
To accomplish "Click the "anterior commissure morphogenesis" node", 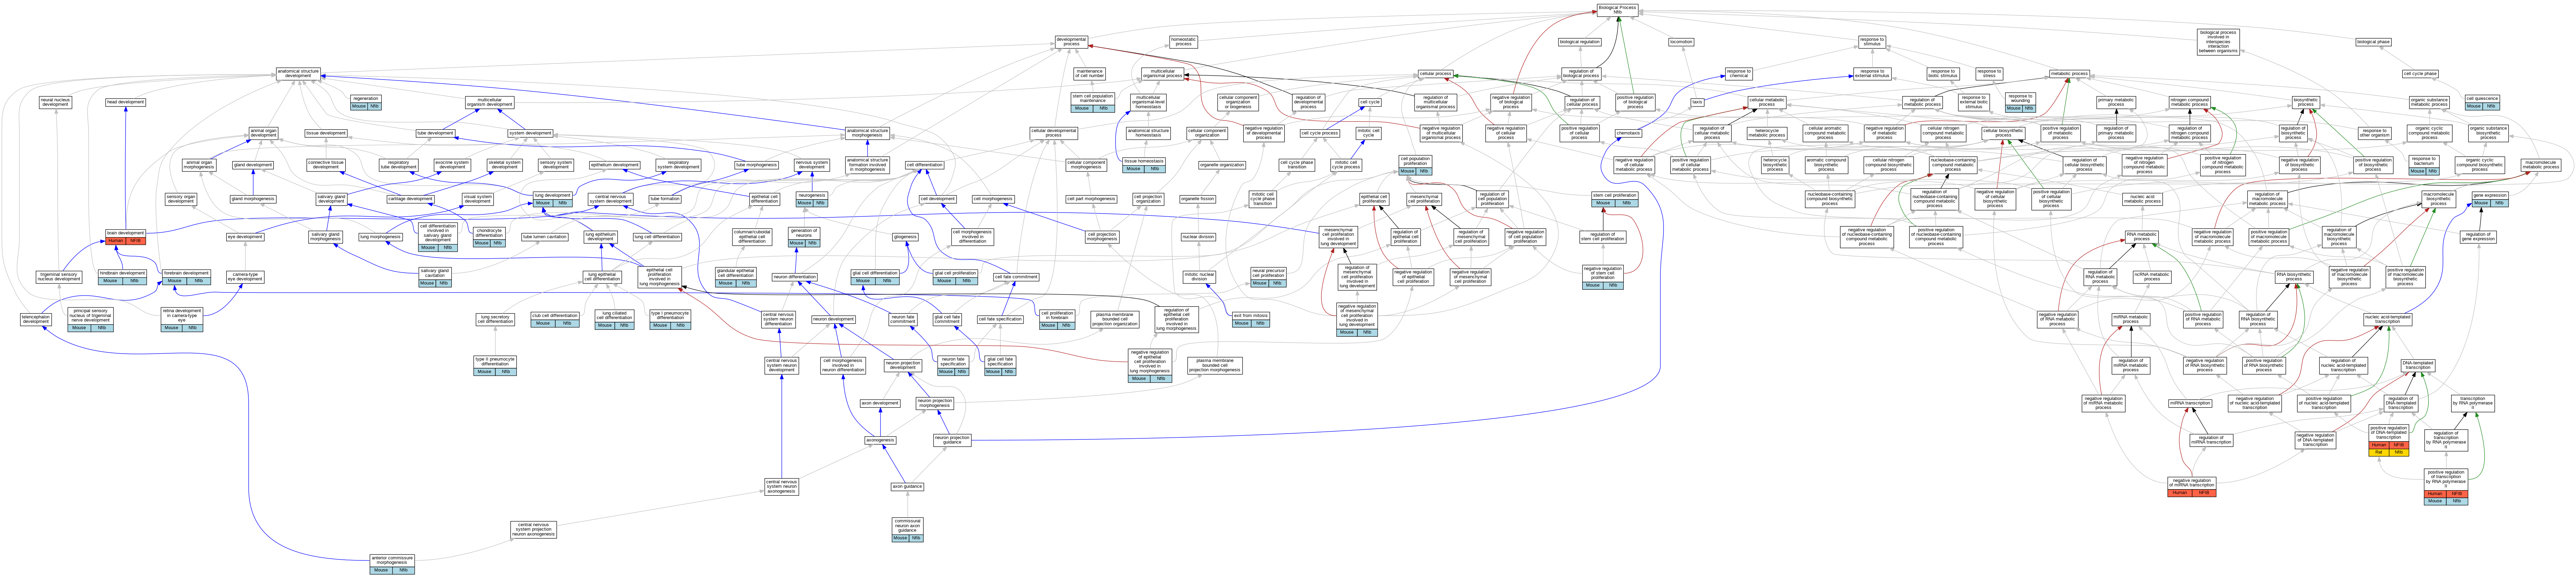I will coord(392,564).
